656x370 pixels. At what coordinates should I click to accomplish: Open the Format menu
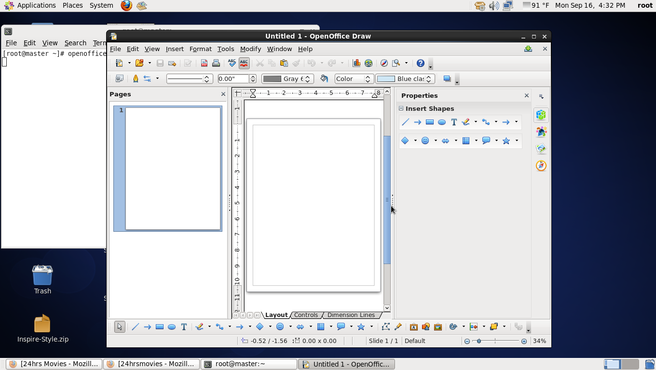[201, 49]
